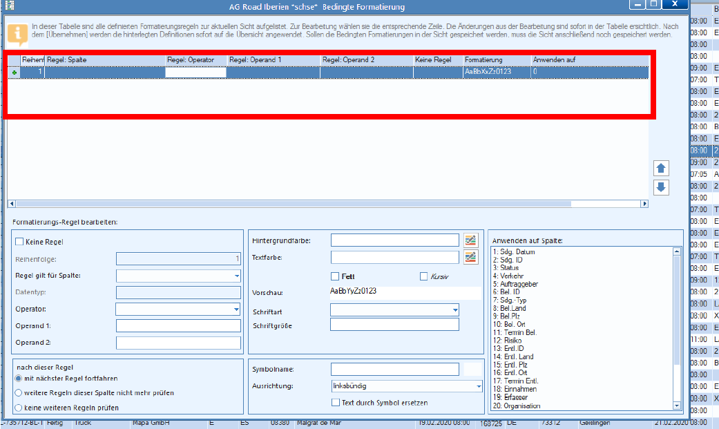This screenshot has width=719, height=429.
Task: Click the Textfarbe input field
Action: (395, 257)
